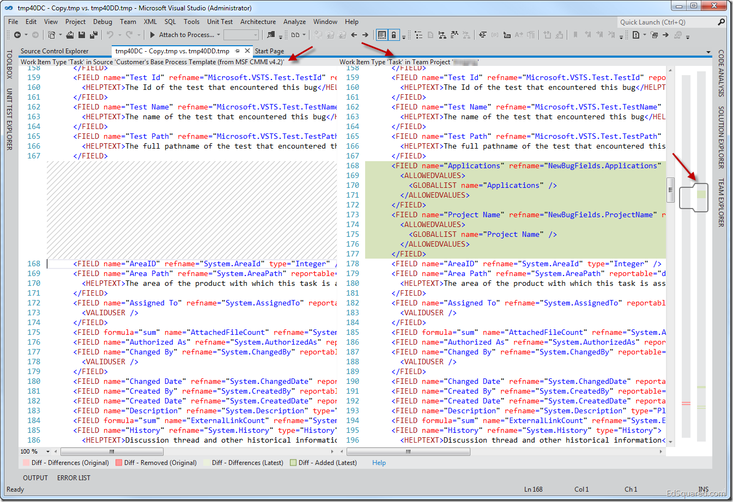733x502 pixels.
Task: Click the Attach to Process button
Action: click(182, 35)
